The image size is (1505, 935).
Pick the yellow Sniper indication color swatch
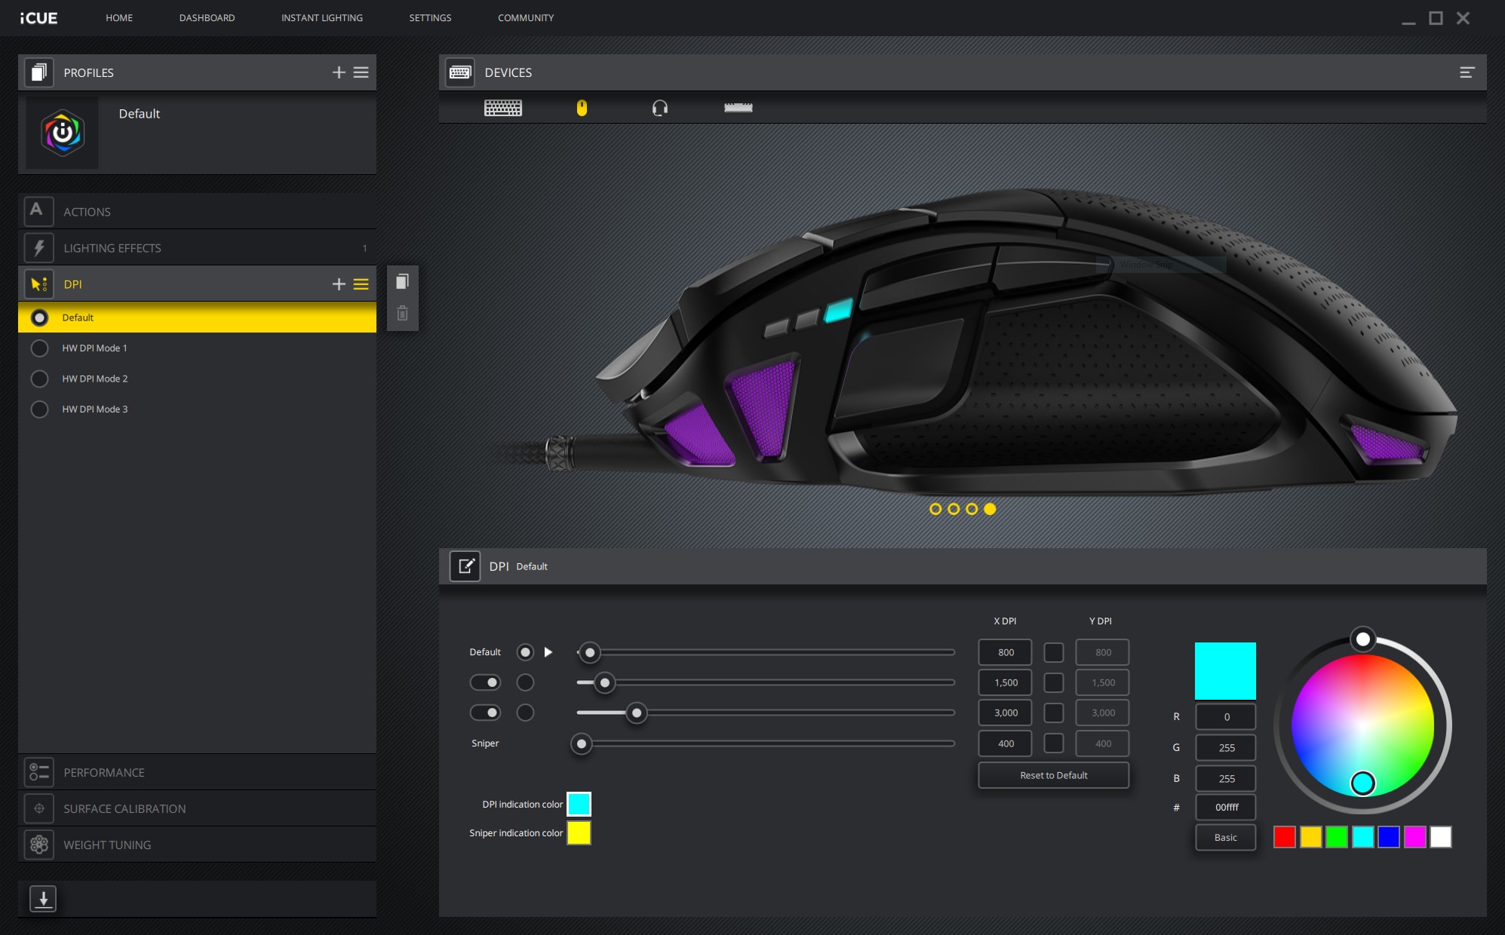point(579,832)
